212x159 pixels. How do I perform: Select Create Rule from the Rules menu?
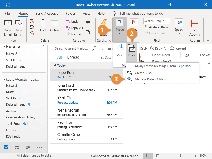(144, 73)
